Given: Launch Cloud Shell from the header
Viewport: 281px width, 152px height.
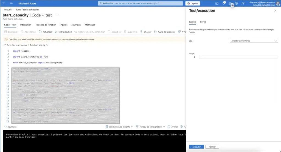Looking at the screenshot, I should pos(217,3).
